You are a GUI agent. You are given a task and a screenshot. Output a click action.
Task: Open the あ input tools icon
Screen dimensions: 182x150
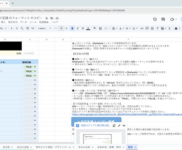coord(176,28)
